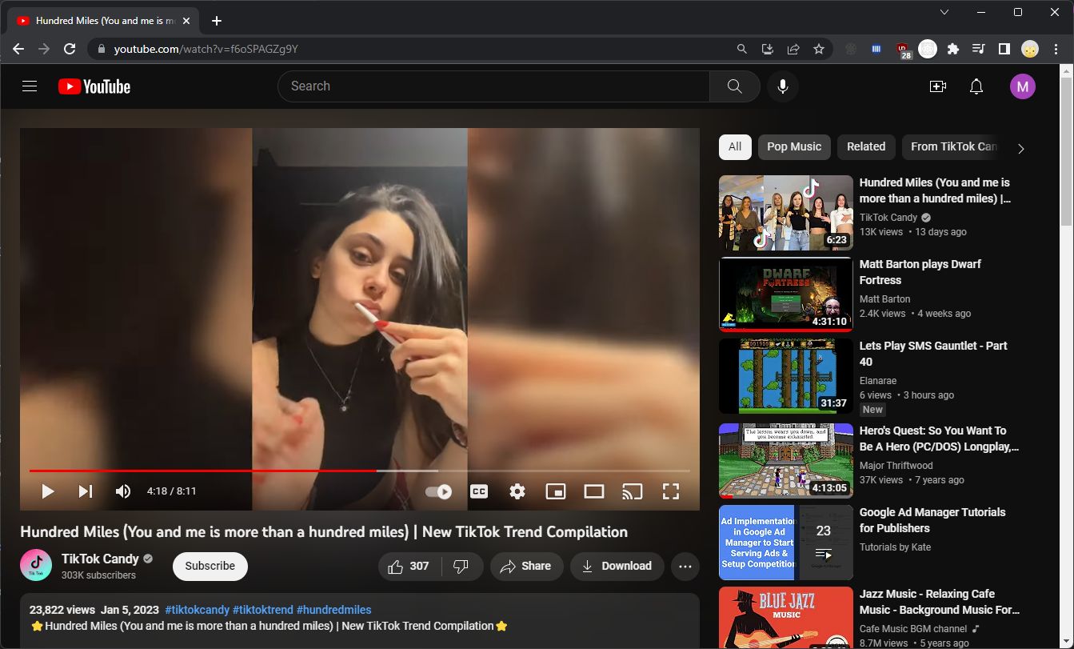Screen dimensions: 1074x649
Task: Toggle closed captions on video
Action: pyautogui.click(x=479, y=491)
